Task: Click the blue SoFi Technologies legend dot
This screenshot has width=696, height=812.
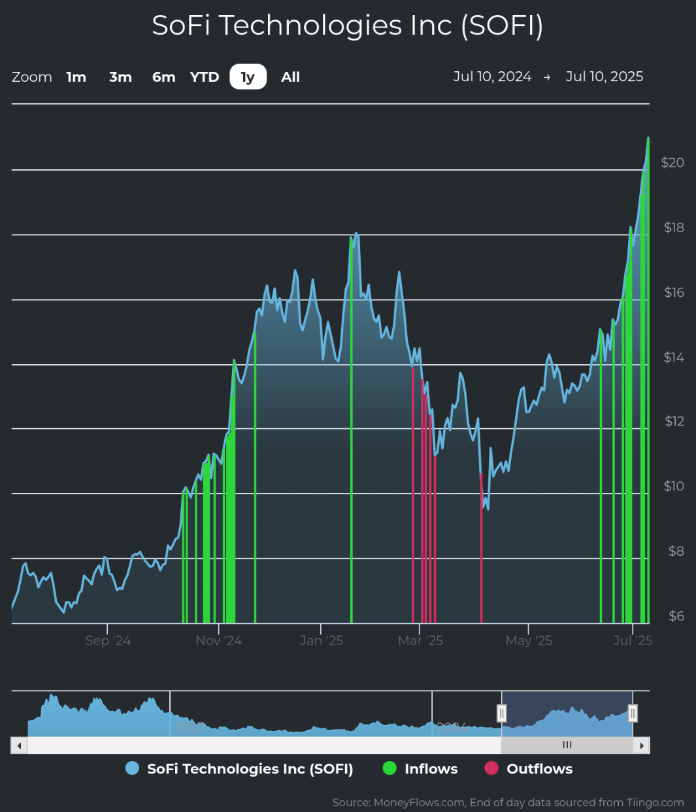Action: [132, 768]
